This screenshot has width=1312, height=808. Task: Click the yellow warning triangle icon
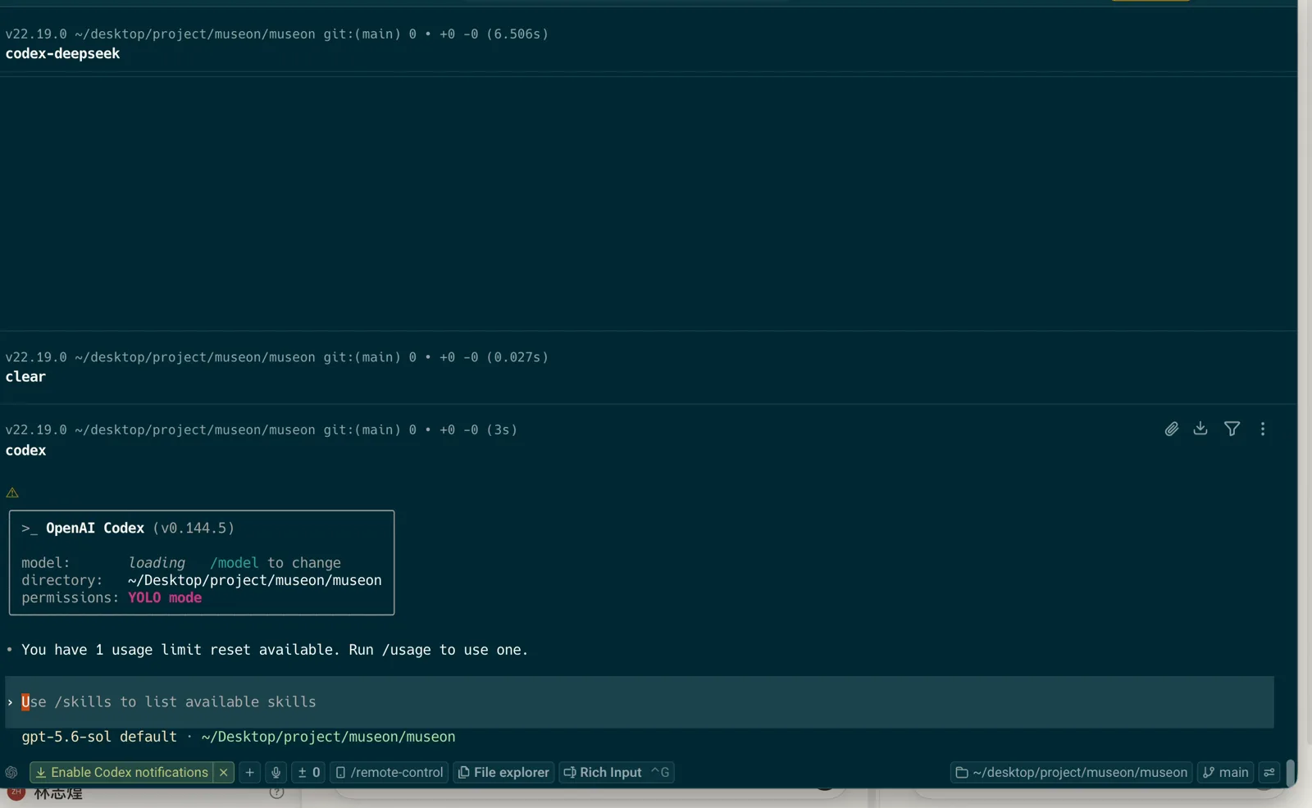12,493
